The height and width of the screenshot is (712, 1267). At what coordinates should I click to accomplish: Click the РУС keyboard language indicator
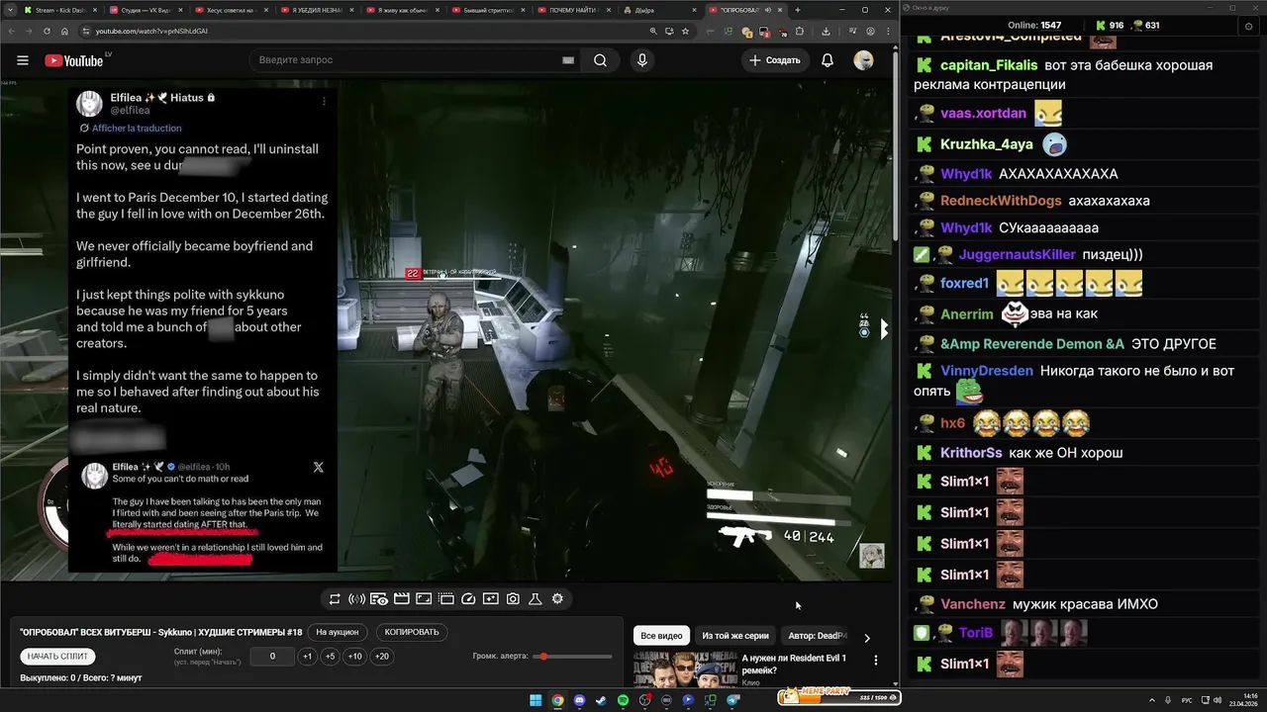(x=1187, y=700)
